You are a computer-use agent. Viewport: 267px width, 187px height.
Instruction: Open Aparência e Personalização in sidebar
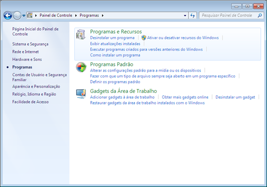point(36,86)
